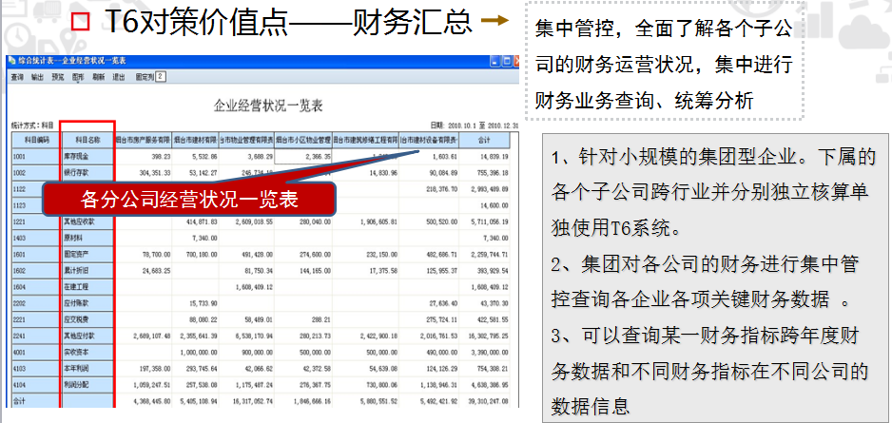Click the window icon in the 综合统计表 title bar

(x=12, y=61)
